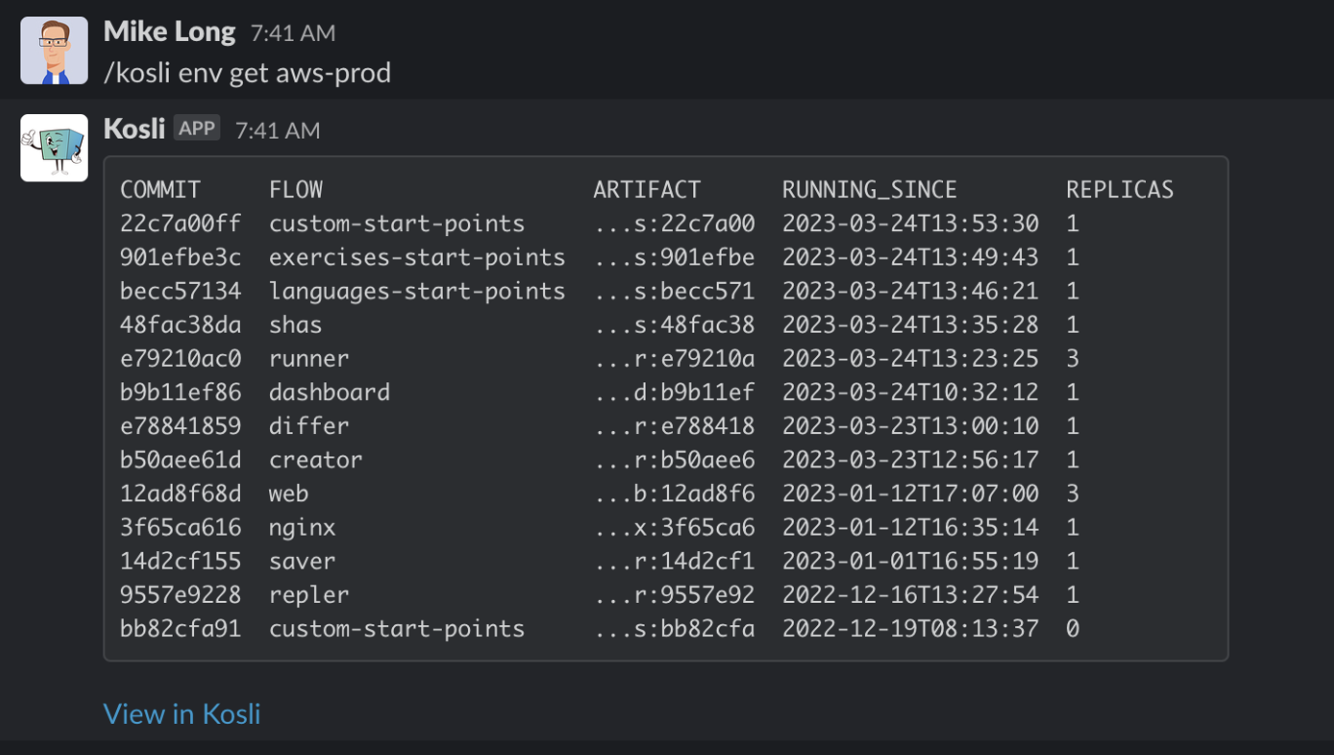The width and height of the screenshot is (1334, 755).
Task: Open the Kosli app name
Action: [x=135, y=129]
